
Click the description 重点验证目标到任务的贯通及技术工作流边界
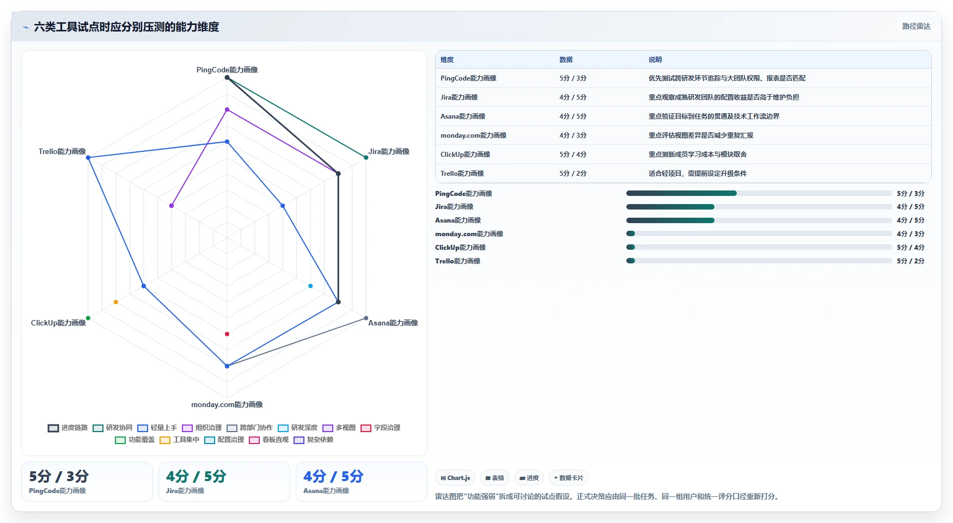coord(714,116)
